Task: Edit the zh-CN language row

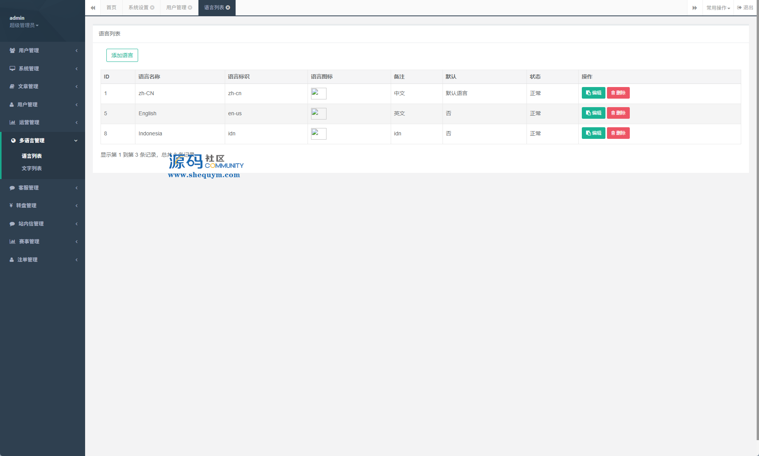Action: [593, 93]
